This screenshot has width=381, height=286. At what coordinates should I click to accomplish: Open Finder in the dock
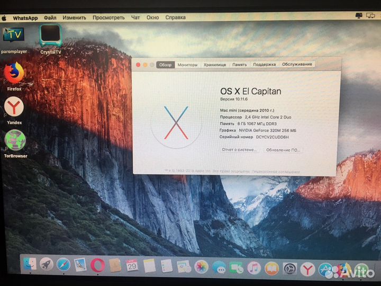click(30, 264)
